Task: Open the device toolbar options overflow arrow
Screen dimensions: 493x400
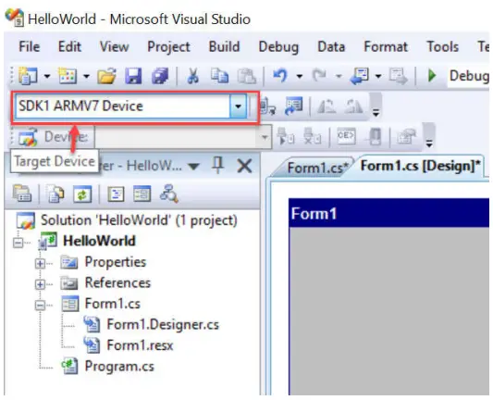Action: [x=429, y=144]
